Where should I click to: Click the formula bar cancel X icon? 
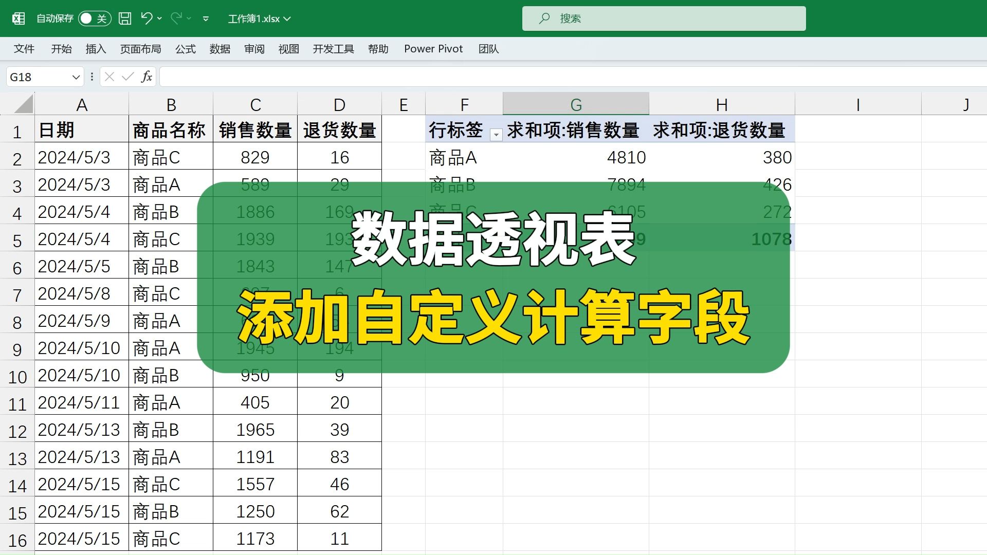click(109, 77)
